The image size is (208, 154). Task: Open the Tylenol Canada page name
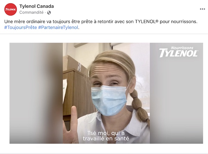pyautogui.click(x=37, y=6)
